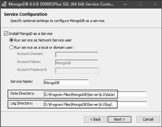Click the installer icon in title bar
The height and width of the screenshot is (127, 162).
tap(4, 4)
